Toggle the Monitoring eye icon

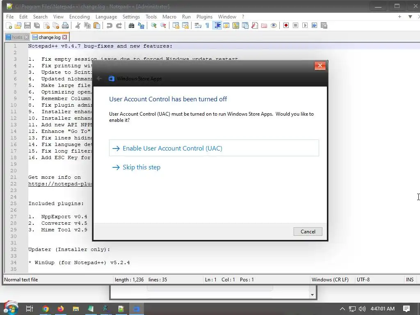[274, 25]
